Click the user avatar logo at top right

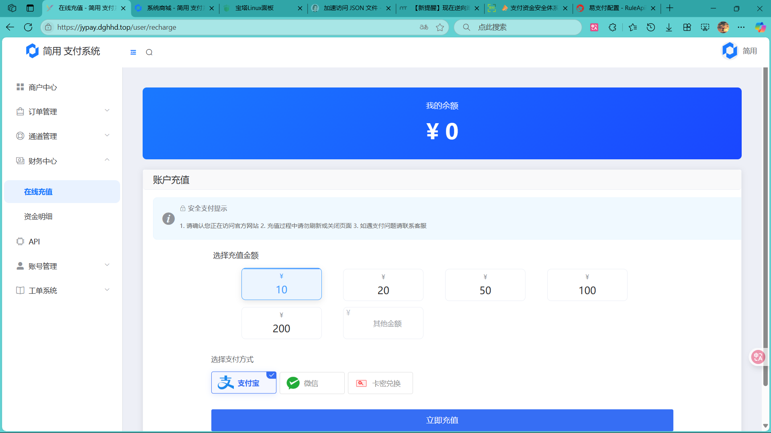coord(729,51)
